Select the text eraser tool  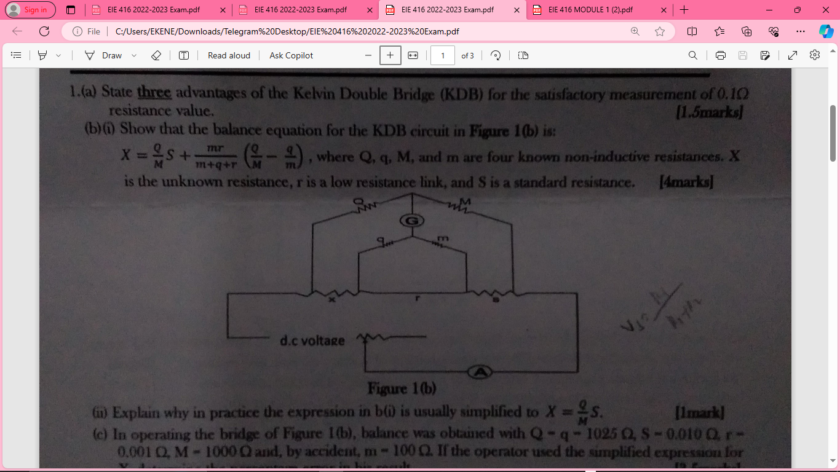156,55
